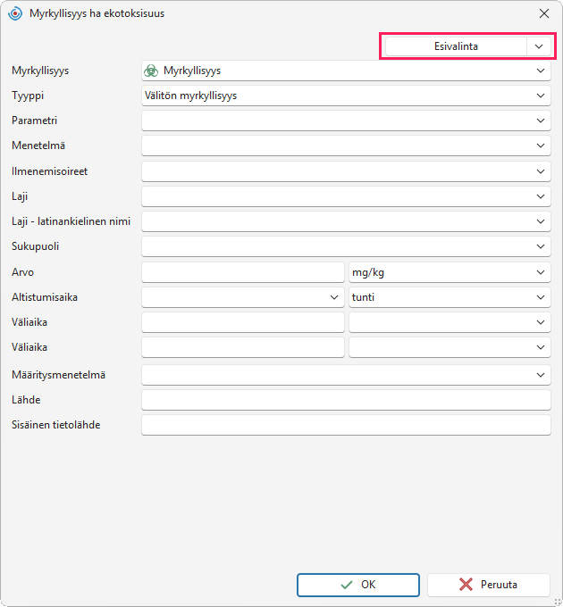Screen dimensions: 563x607
Task: Open the Altistumisaika value combo box
Action: pos(243,297)
